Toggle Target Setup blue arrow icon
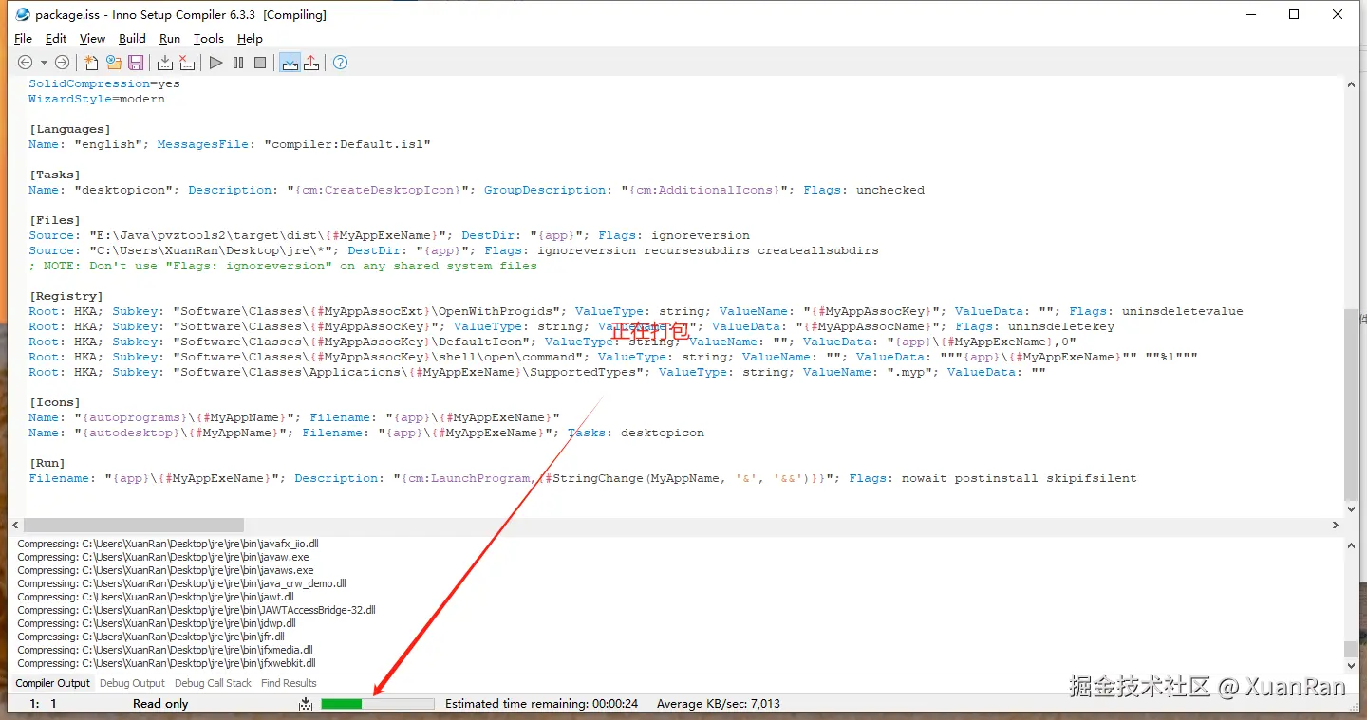Viewport: 1367px width, 720px height. coord(290,63)
